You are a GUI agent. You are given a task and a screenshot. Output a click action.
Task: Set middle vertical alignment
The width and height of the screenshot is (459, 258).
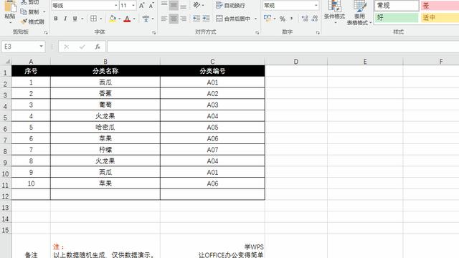[x=174, y=5]
